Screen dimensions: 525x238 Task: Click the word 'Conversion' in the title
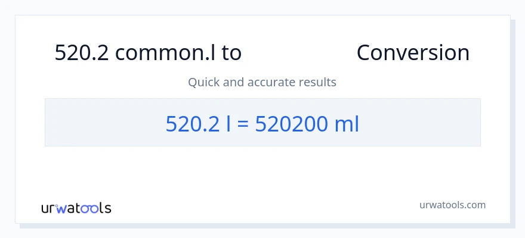pos(413,53)
